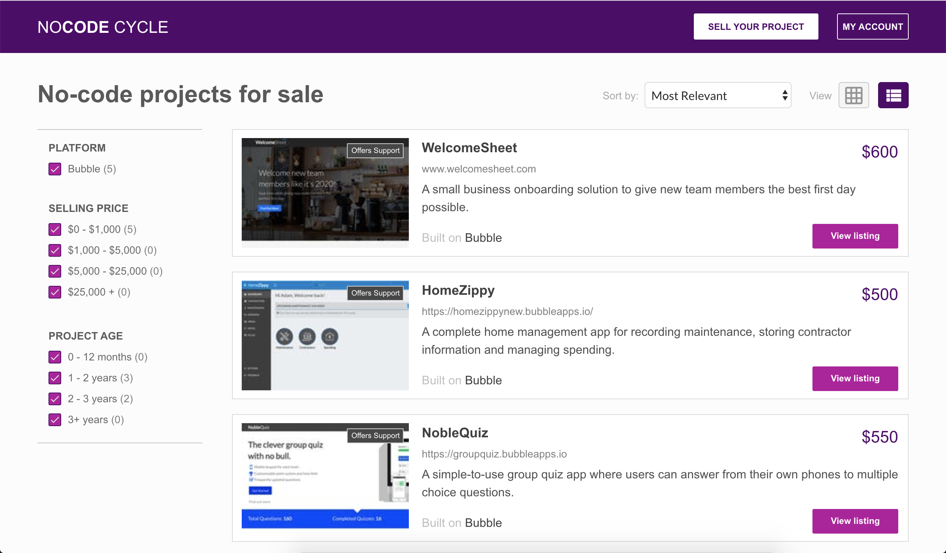Uncheck the Bubble platform filter
Image resolution: width=946 pixels, height=553 pixels.
tap(54, 169)
